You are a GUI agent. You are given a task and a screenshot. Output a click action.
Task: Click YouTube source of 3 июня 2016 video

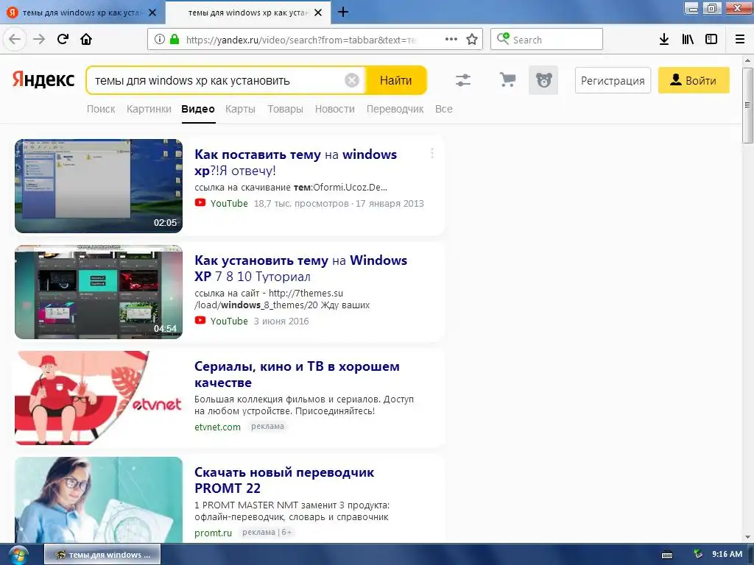[229, 321]
